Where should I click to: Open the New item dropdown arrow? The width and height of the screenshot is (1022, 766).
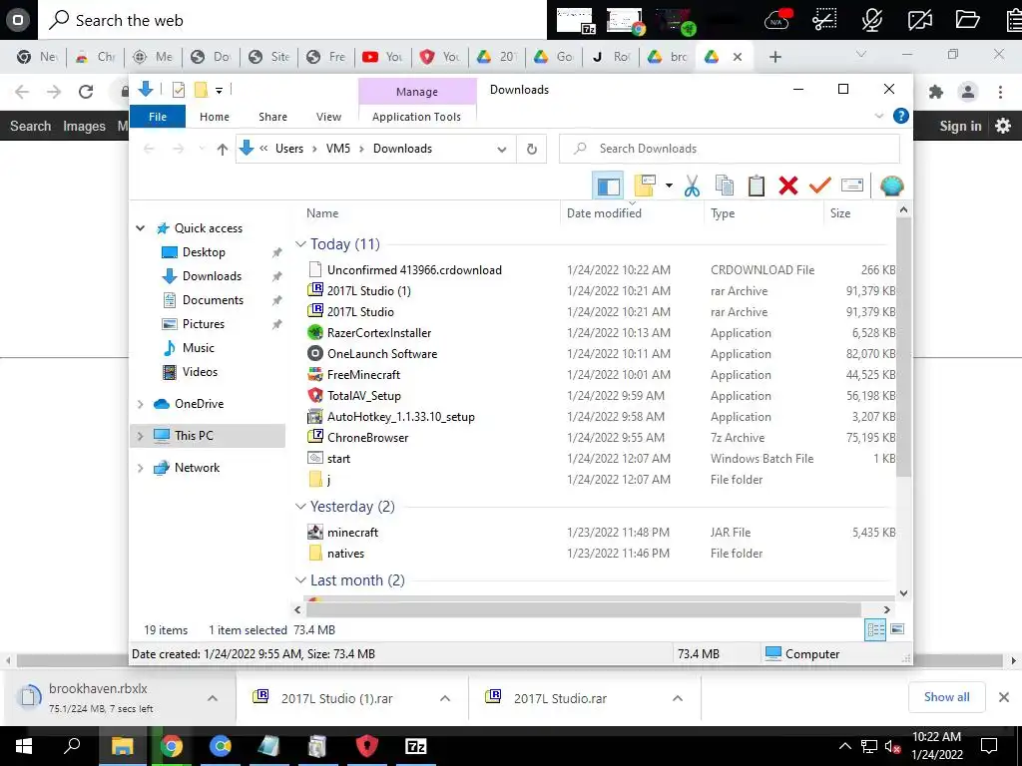(x=669, y=187)
